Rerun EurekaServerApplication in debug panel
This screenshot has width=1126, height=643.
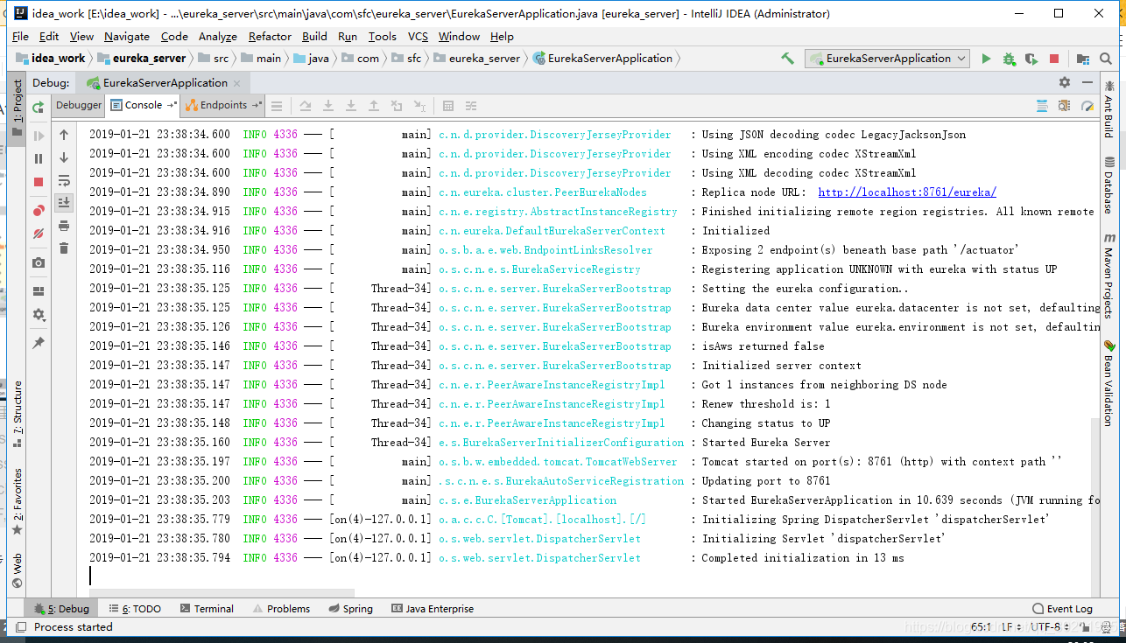click(x=39, y=107)
